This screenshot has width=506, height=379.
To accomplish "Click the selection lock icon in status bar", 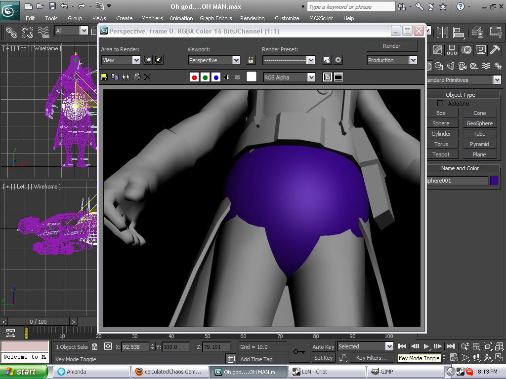I will tap(95, 346).
